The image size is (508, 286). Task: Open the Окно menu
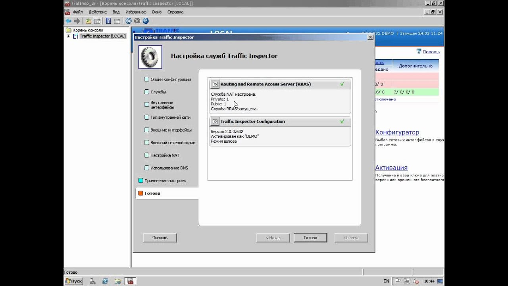point(156,12)
